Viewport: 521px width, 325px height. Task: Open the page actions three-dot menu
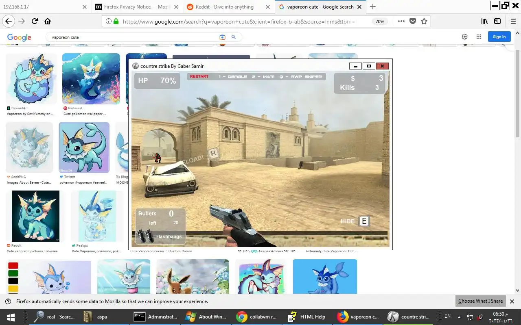coord(401,22)
